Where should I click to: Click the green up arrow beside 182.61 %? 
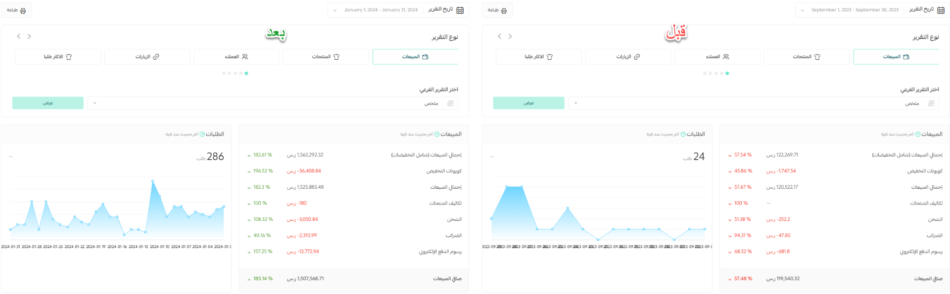tap(249, 156)
